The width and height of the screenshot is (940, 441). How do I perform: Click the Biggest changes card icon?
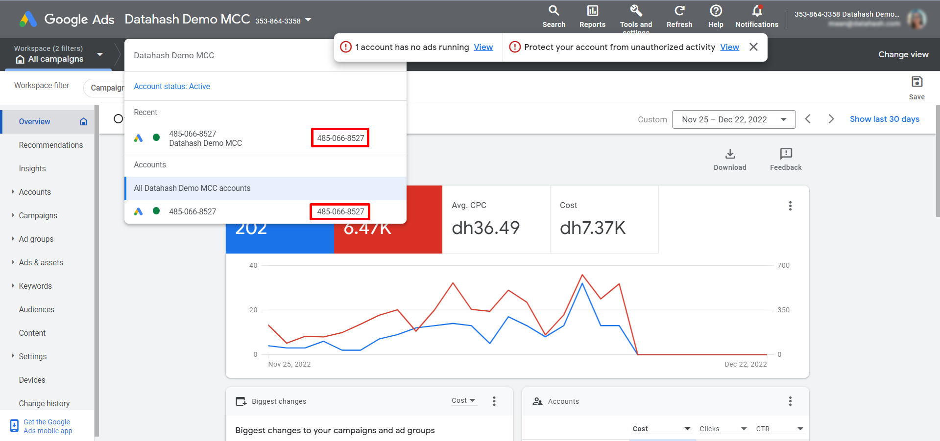241,401
